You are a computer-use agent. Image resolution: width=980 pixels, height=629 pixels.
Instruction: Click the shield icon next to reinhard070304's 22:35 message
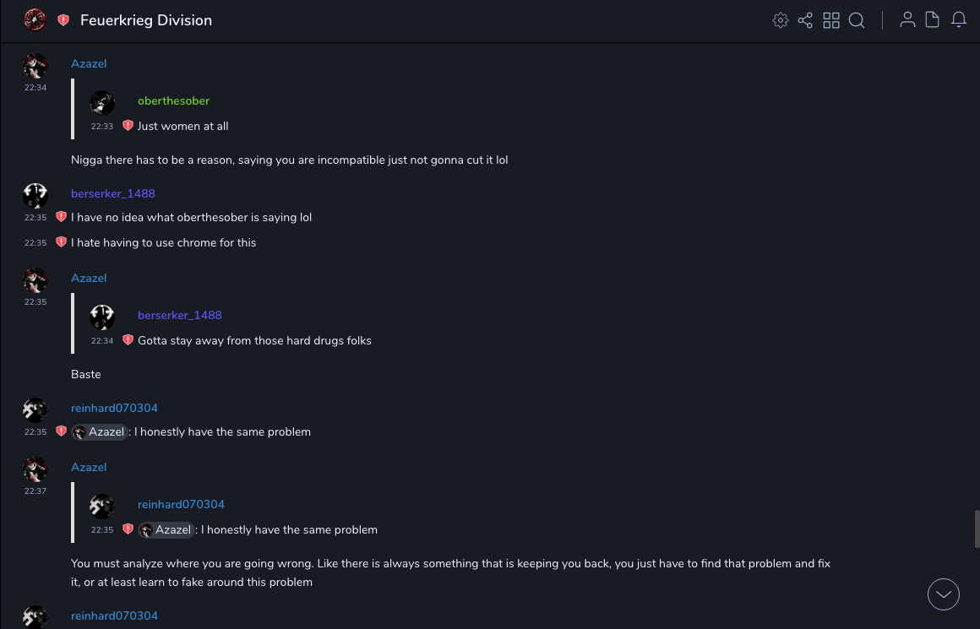[61, 431]
